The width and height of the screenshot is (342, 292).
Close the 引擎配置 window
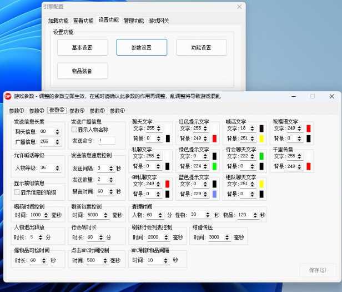tap(239, 7)
